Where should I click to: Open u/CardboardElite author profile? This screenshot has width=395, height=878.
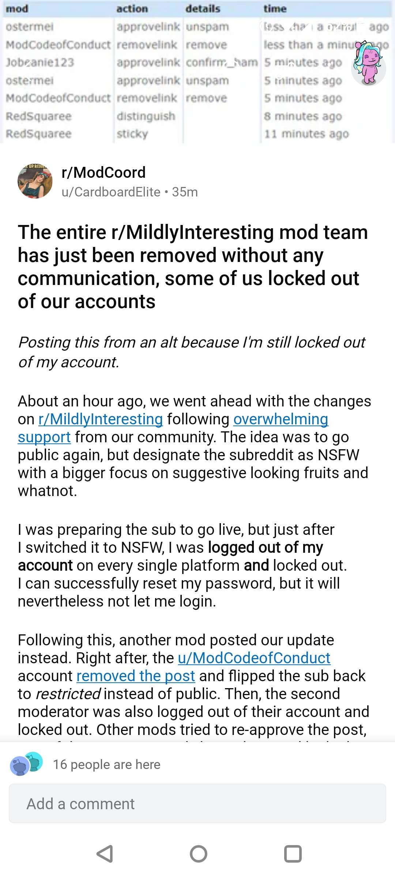[111, 192]
